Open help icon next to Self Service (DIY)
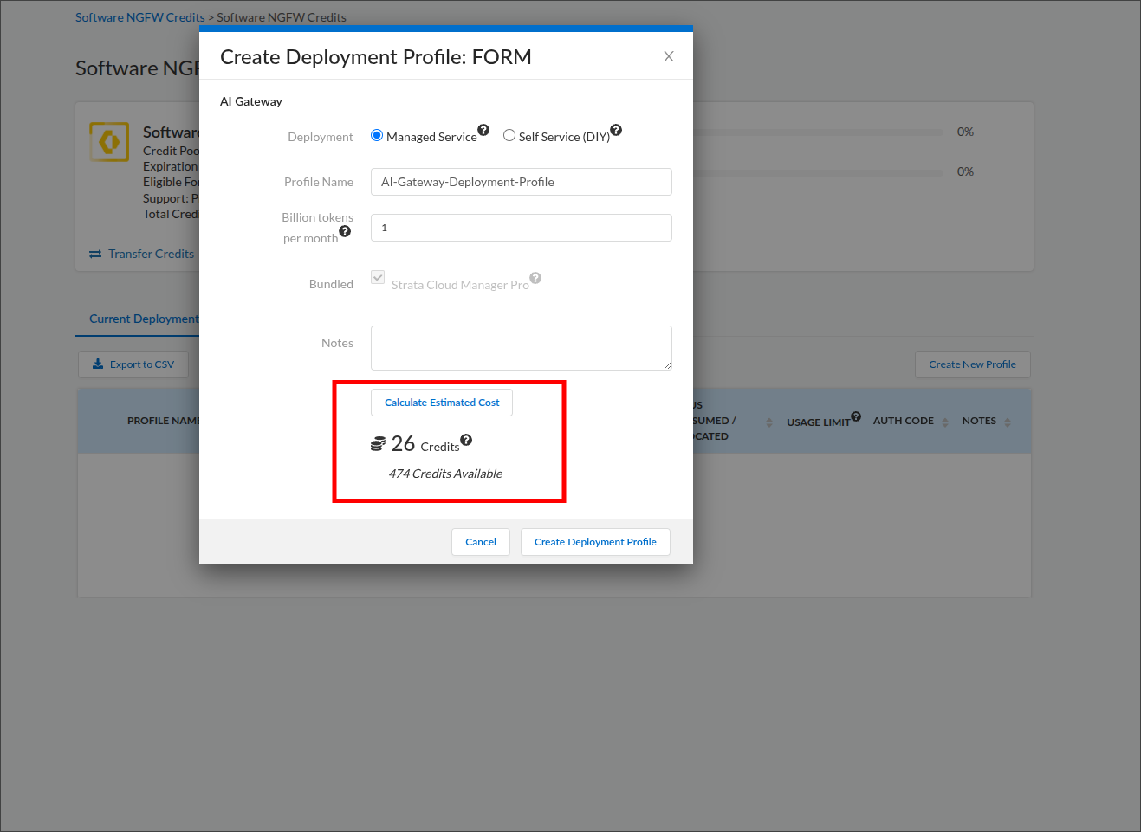 click(x=616, y=130)
